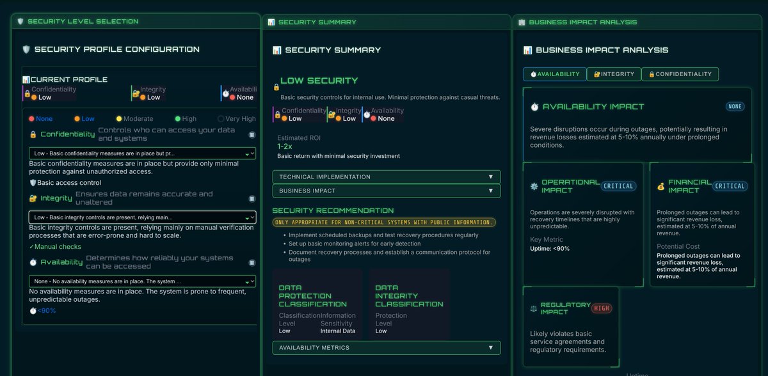Image resolution: width=768 pixels, height=376 pixels.
Task: Open the info icon on the Availability row
Action: click(252, 262)
